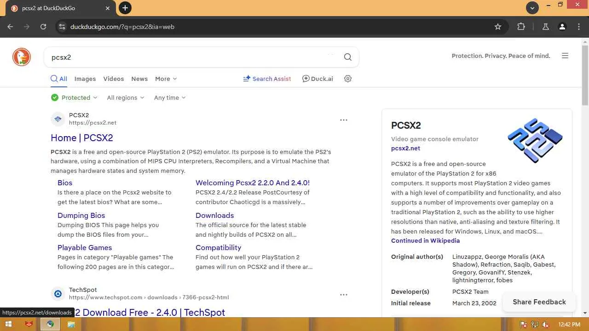Image resolution: width=589 pixels, height=331 pixels.
Task: Open a new browser tab
Action: click(x=125, y=8)
